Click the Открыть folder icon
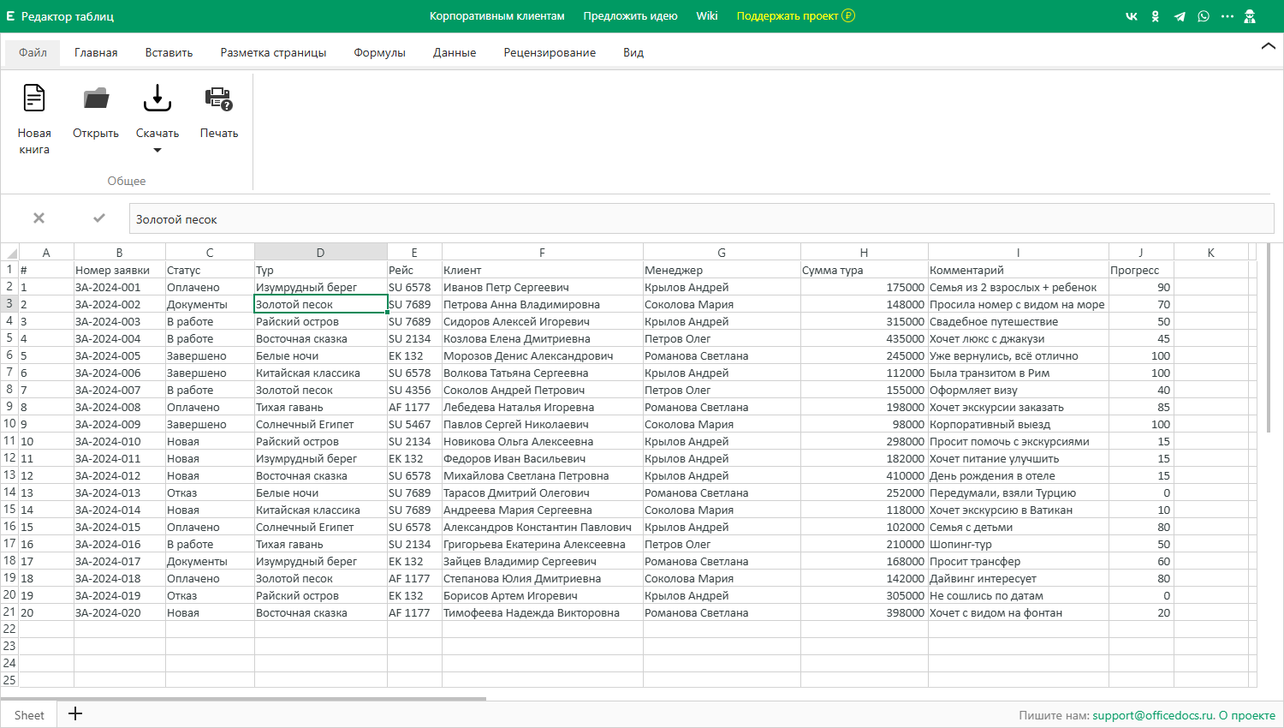1284x728 pixels. (x=96, y=99)
